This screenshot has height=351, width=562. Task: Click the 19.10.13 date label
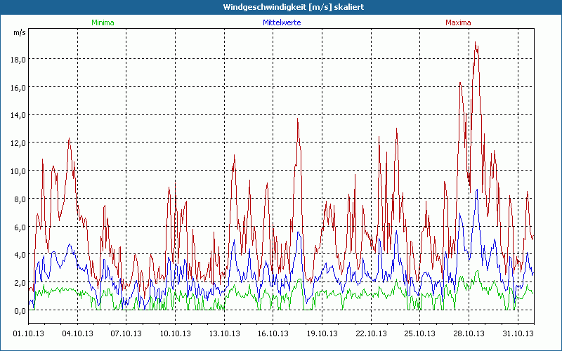coord(322,333)
